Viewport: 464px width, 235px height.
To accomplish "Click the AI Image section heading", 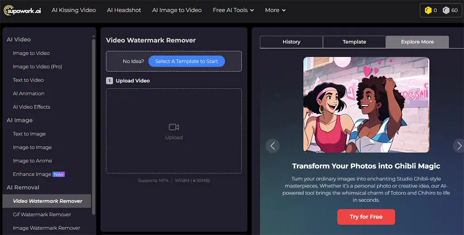I will tap(19, 121).
